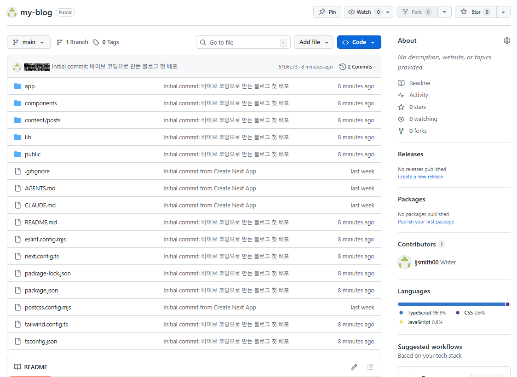Open the README outline list icon
Screen dimensions: 517x377
(x=370, y=367)
